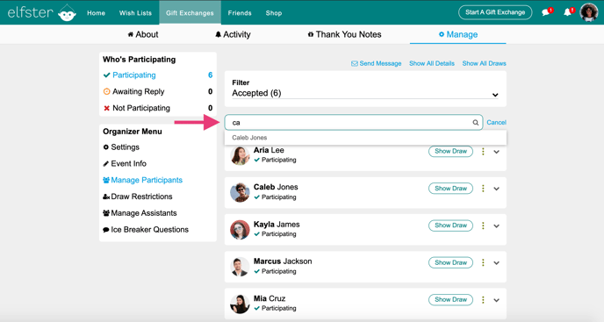
Task: Expand Caleb Jones's details chevron
Action: 497,189
